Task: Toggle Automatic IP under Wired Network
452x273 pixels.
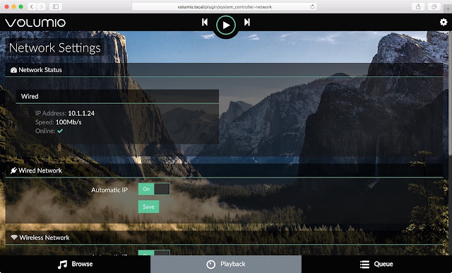Action: [x=154, y=190]
